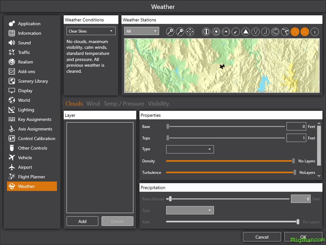Click the Base feet input field
The height and width of the screenshot is (245, 326).
(296, 126)
